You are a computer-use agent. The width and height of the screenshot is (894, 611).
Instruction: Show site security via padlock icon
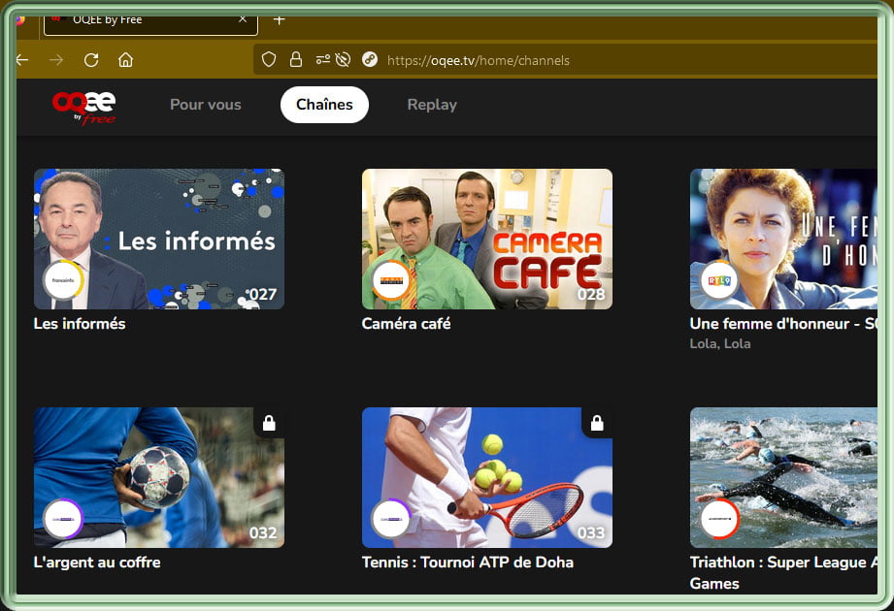pyautogui.click(x=295, y=59)
